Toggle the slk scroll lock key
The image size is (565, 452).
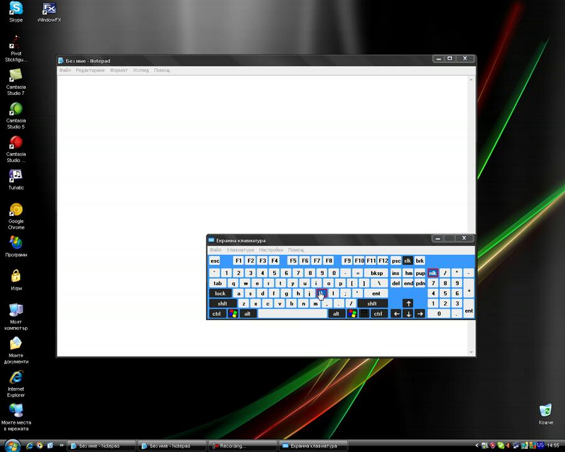pos(407,261)
